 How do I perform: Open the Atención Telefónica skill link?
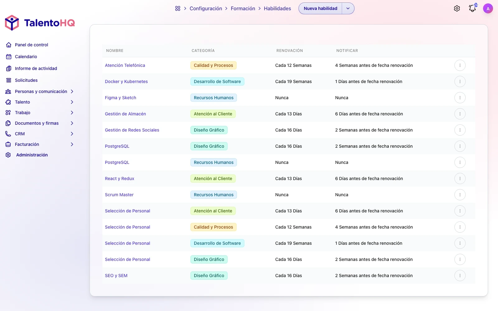[125, 65]
